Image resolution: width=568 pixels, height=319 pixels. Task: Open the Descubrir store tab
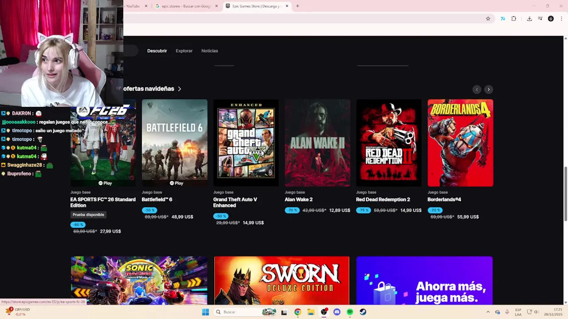(157, 51)
